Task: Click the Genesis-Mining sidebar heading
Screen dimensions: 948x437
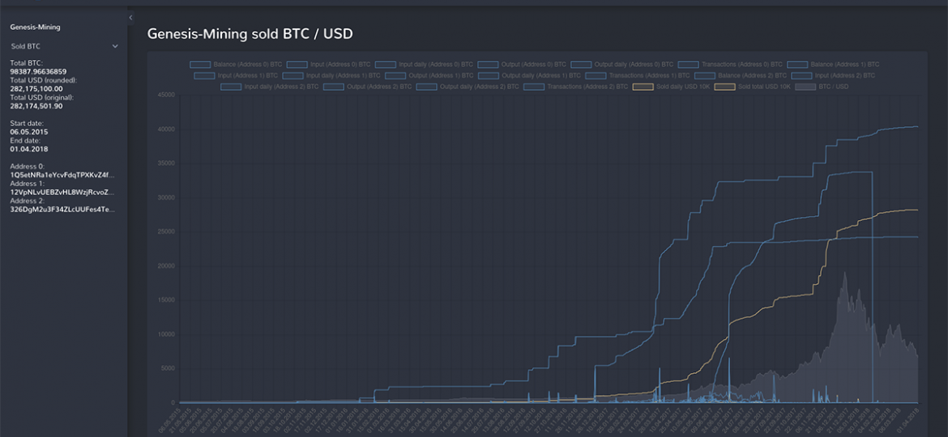Action: pos(35,28)
